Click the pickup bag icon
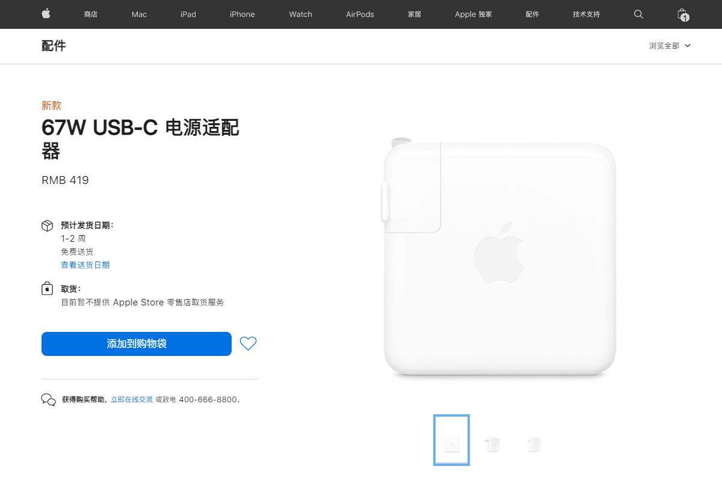 tap(47, 289)
